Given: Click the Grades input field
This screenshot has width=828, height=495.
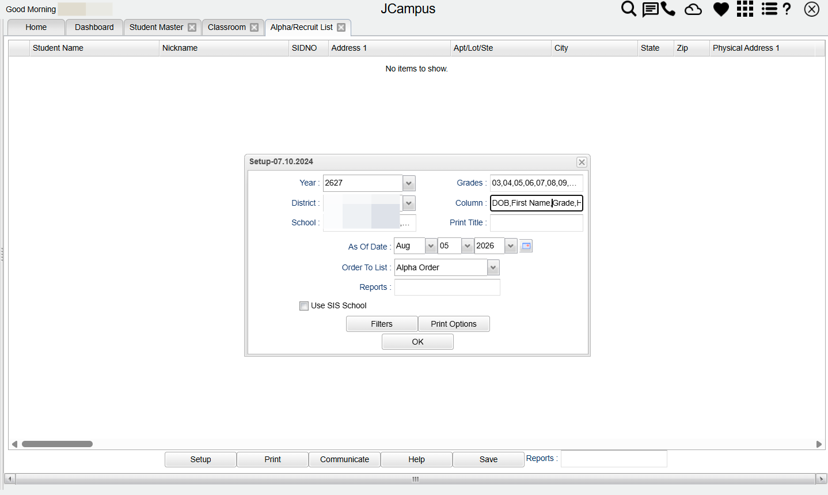Looking at the screenshot, I should [x=536, y=183].
